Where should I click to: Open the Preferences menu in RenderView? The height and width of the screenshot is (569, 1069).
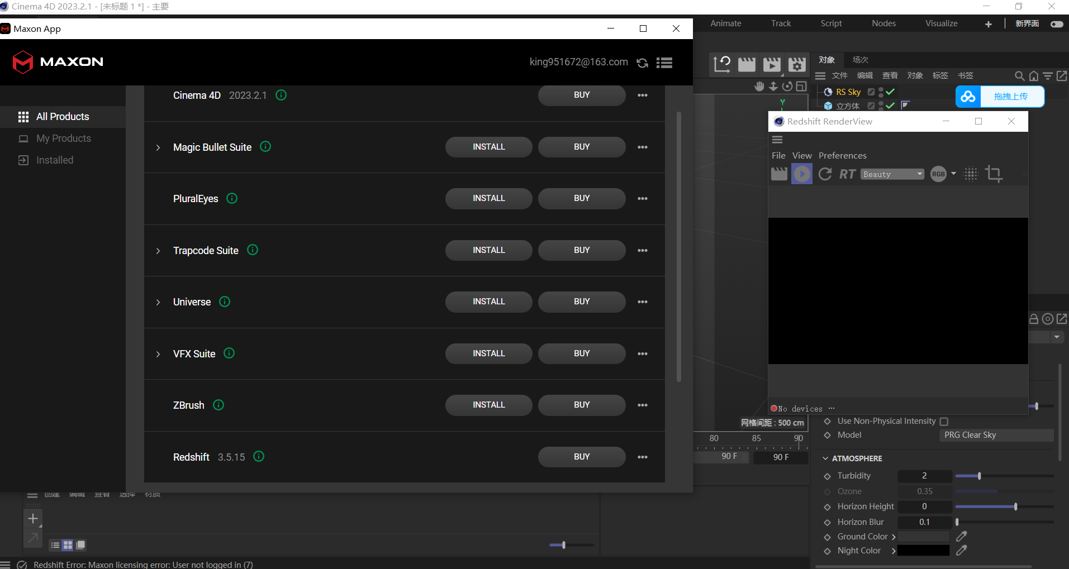click(842, 156)
